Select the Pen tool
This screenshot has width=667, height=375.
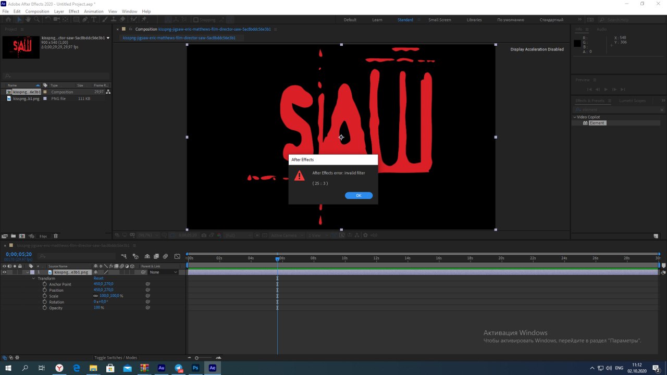pos(85,19)
